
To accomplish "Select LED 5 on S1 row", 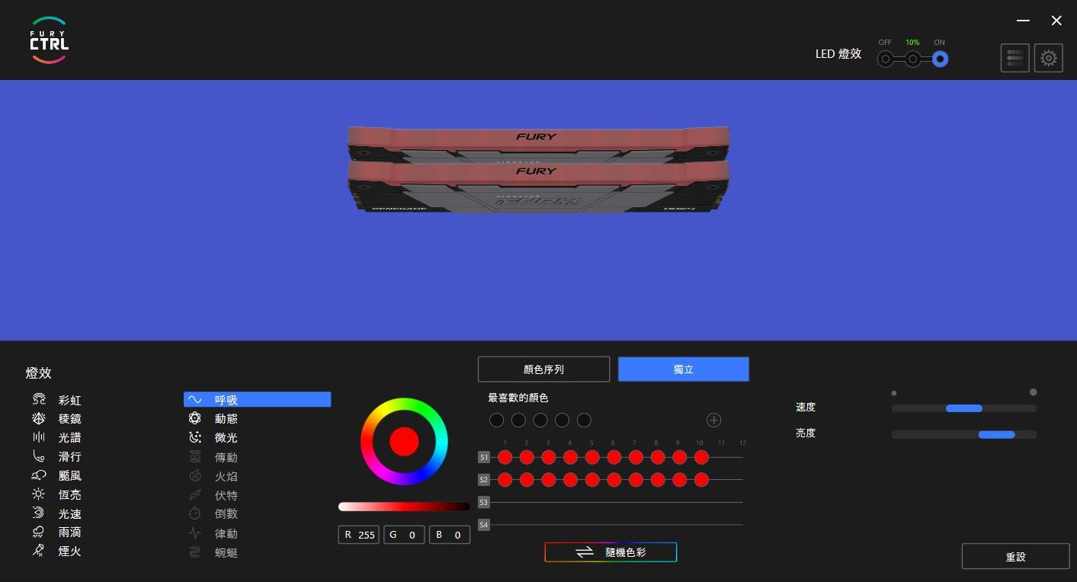I will tap(592, 457).
